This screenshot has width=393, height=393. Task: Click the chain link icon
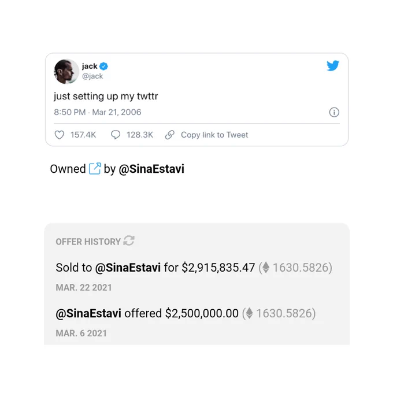click(x=170, y=135)
